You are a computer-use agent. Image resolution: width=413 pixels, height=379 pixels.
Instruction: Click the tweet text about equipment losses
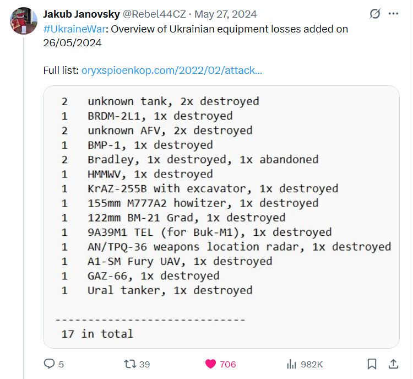[x=195, y=36]
